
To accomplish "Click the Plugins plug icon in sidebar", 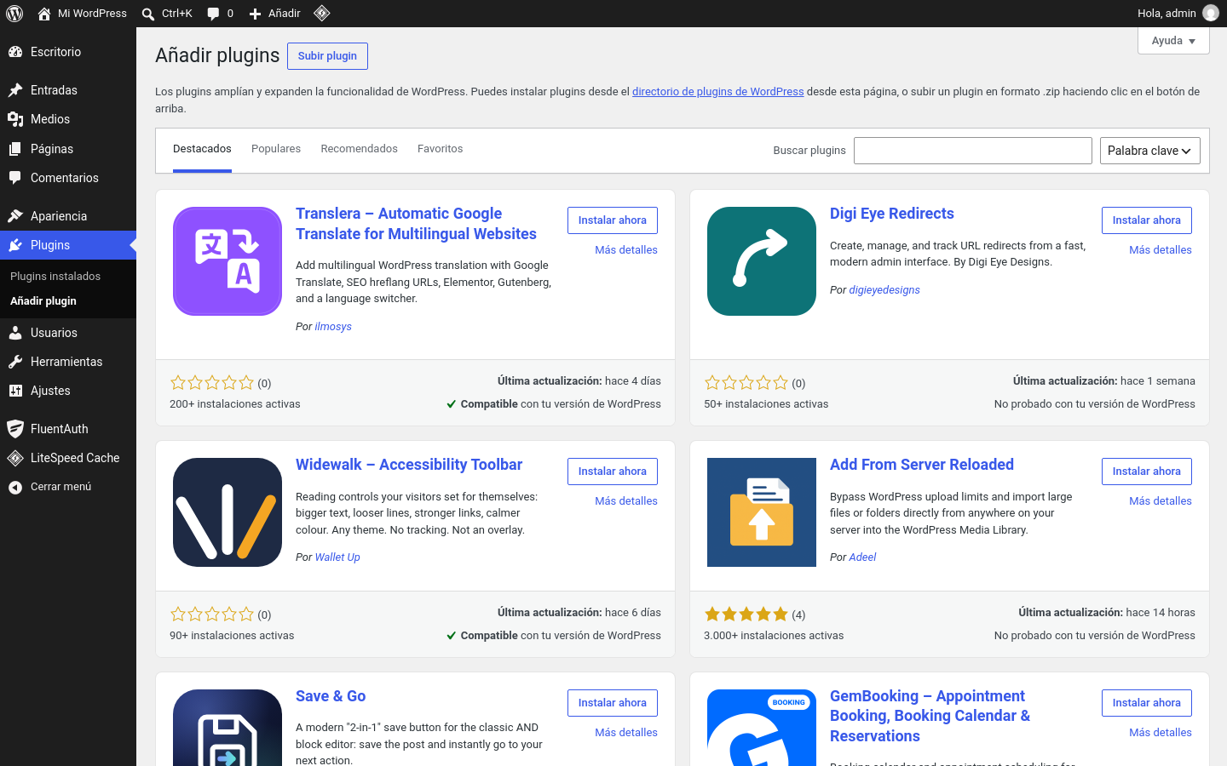I will pos(15,245).
